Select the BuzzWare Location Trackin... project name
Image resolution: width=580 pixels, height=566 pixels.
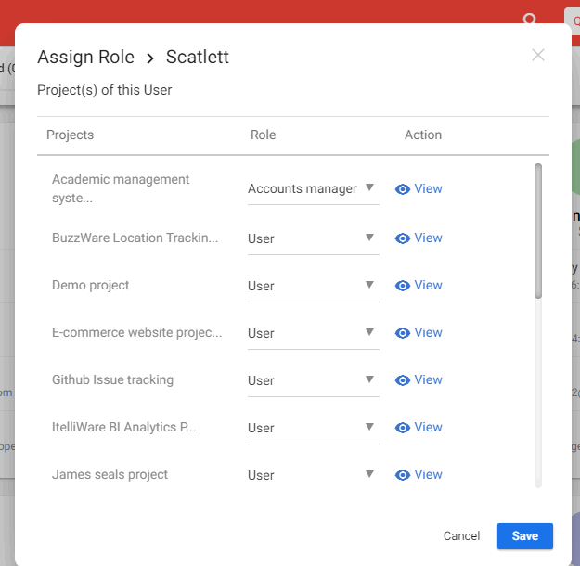coord(135,238)
